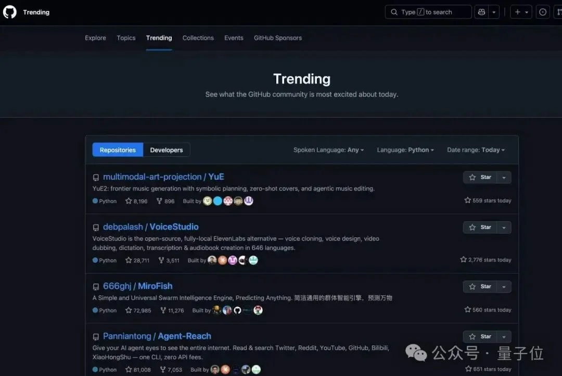Screen dimensions: 562x376
Task: Open the Date range: Today dropdown
Action: 476,149
